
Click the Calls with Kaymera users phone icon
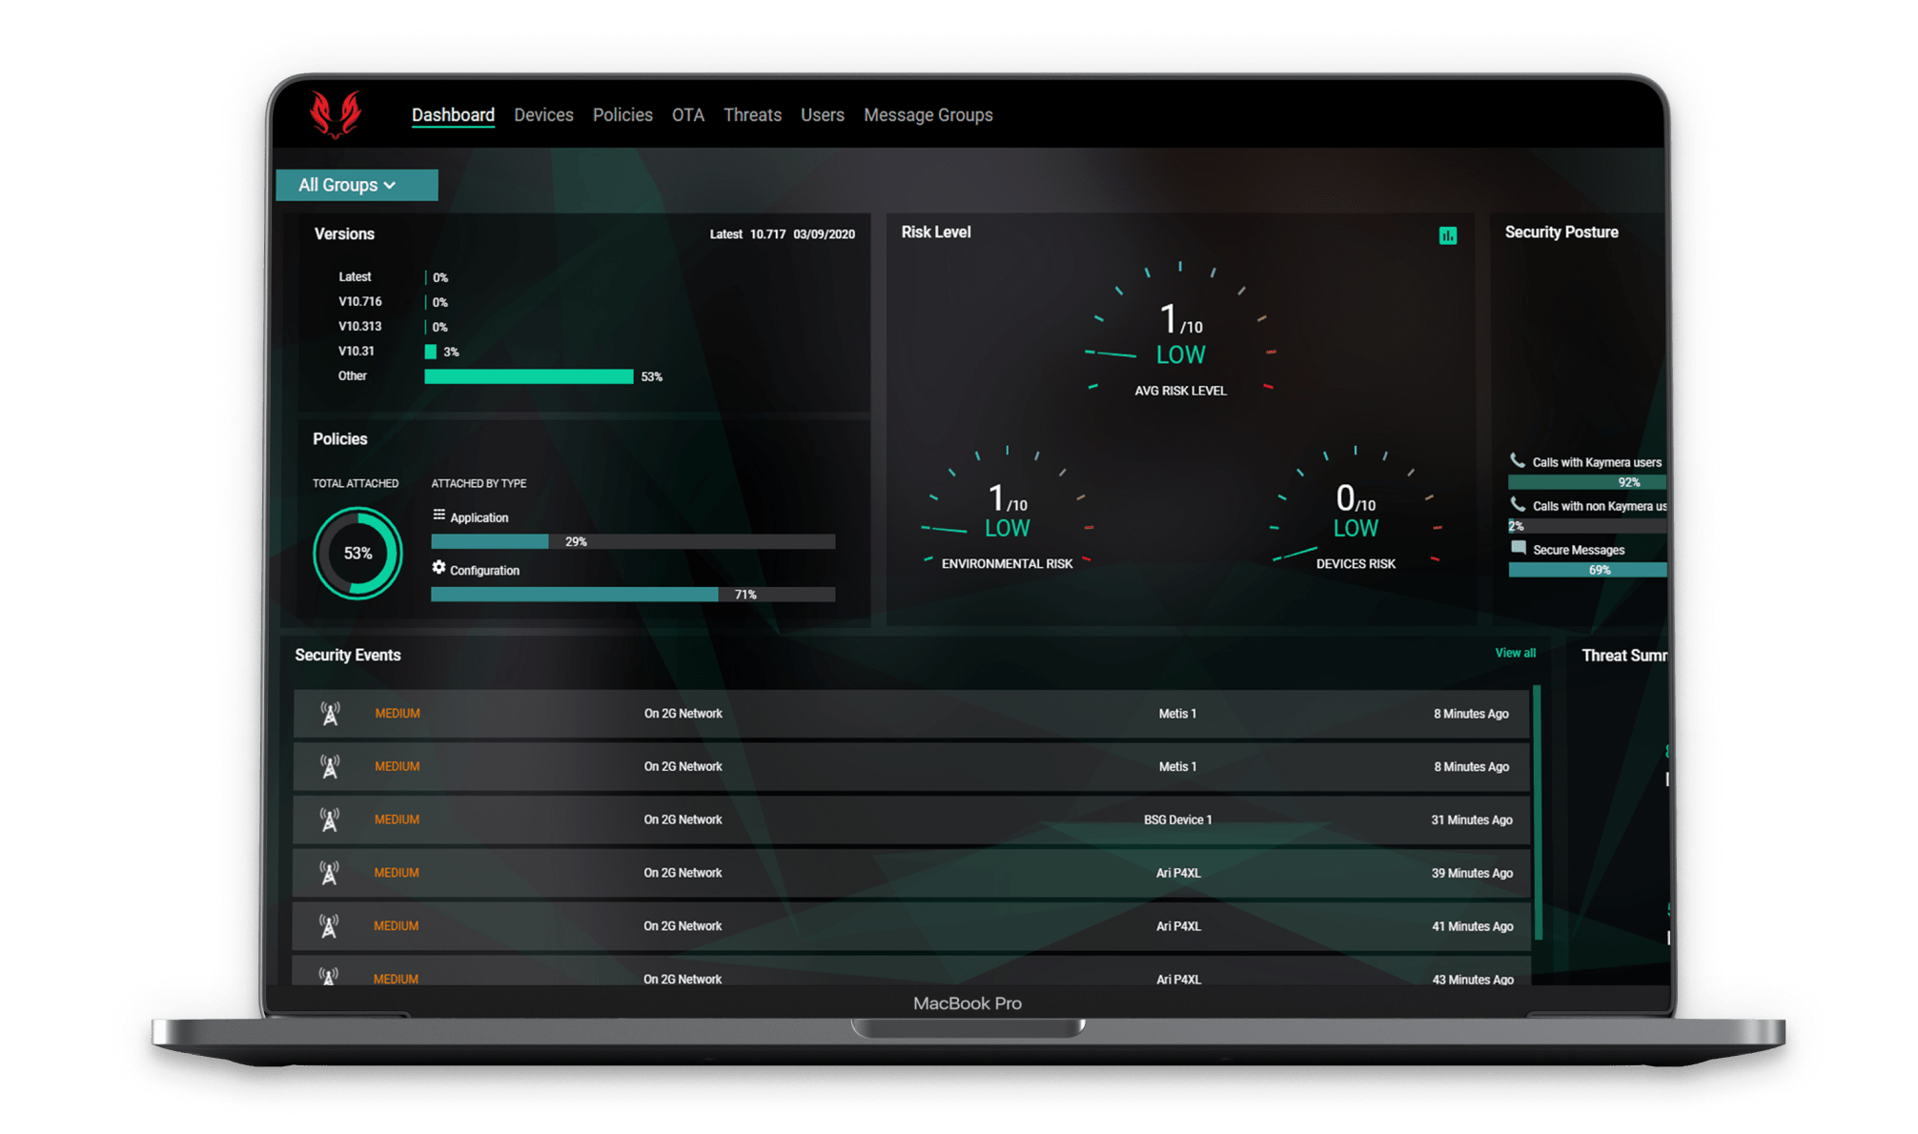[1517, 461]
